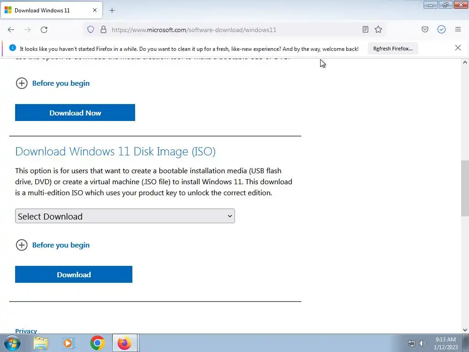Click the Refresh Firefox button

393,49
